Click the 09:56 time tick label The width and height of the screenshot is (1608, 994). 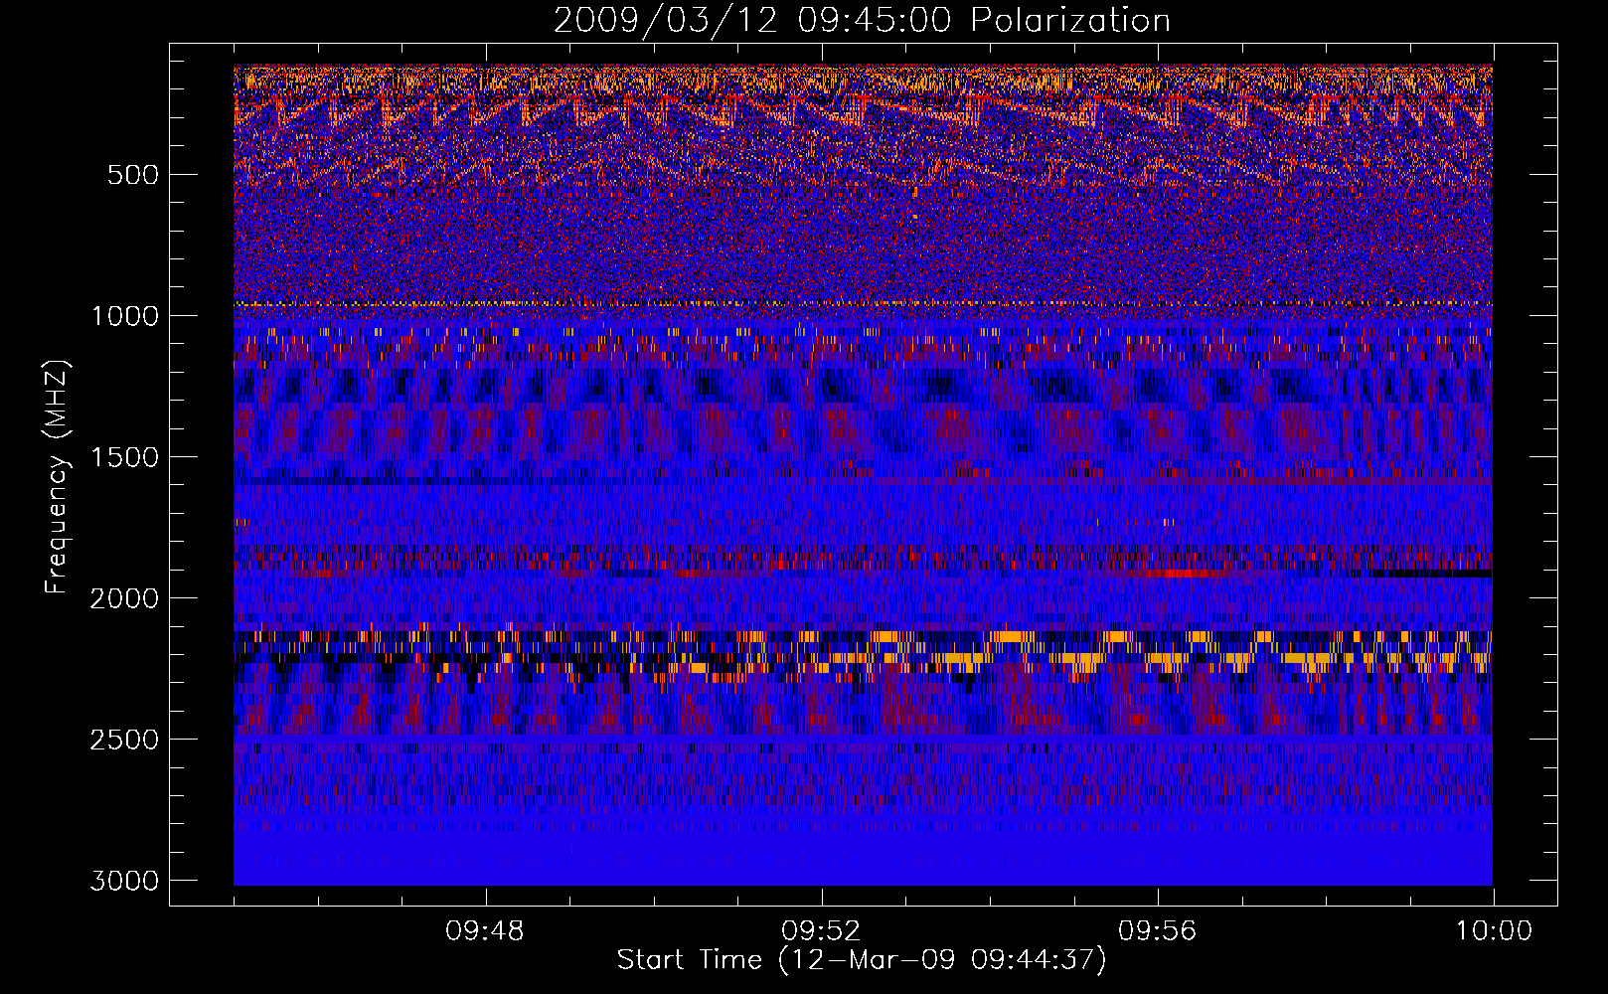point(1158,931)
